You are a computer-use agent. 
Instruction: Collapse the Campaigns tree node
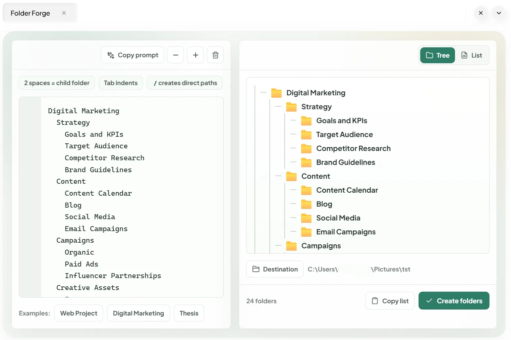tap(278, 246)
